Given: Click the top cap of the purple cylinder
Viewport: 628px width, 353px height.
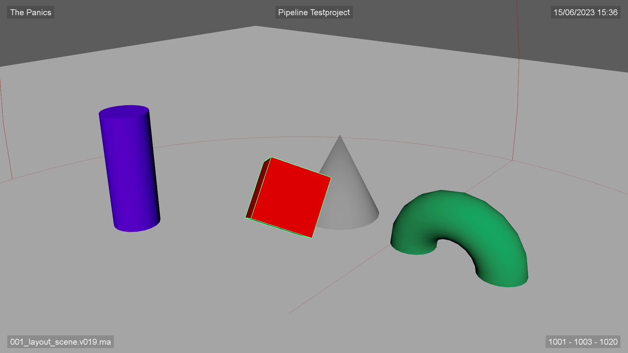Looking at the screenshot, I should point(124,112).
